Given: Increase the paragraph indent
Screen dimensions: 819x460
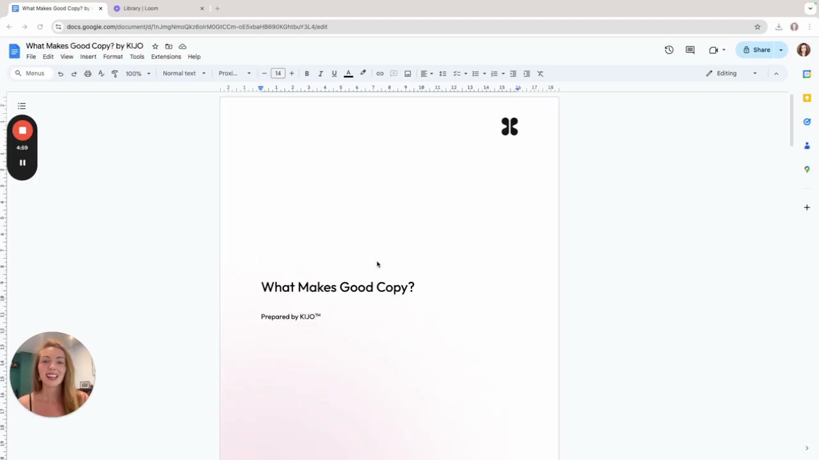Looking at the screenshot, I should [527, 73].
